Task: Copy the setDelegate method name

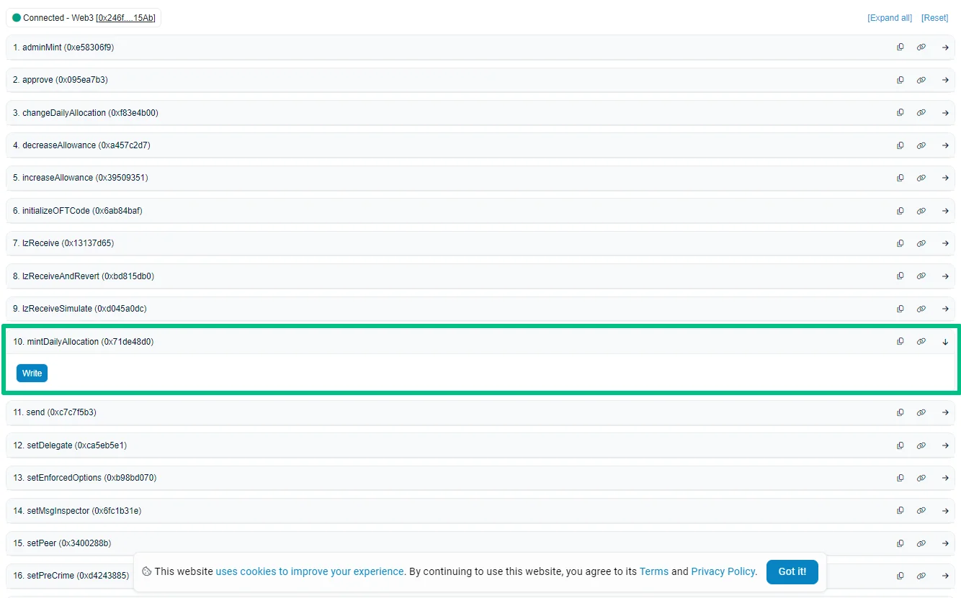Action: pos(900,445)
